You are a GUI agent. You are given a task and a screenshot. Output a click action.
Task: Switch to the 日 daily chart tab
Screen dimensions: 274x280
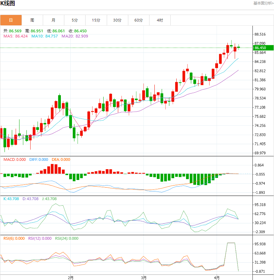pyautogui.click(x=11, y=20)
